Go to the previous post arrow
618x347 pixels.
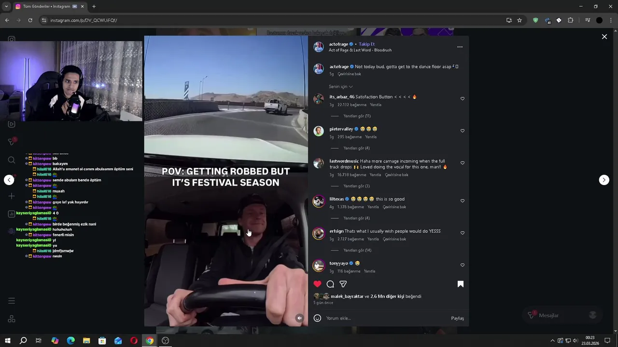click(x=9, y=180)
